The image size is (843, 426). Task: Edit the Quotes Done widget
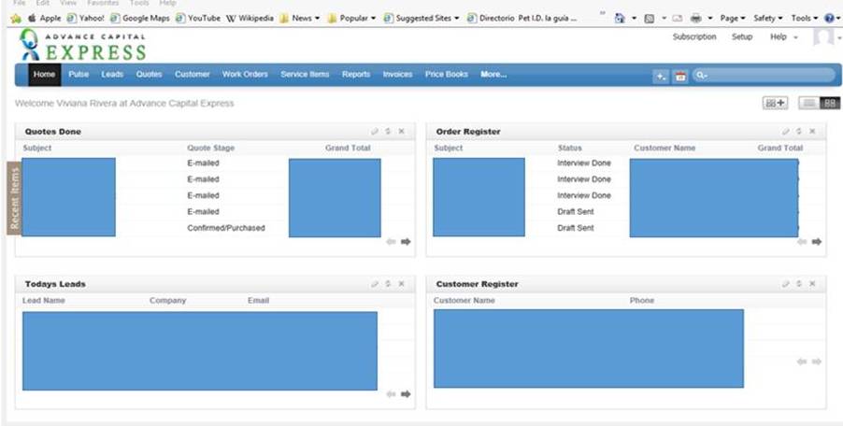[x=375, y=132]
